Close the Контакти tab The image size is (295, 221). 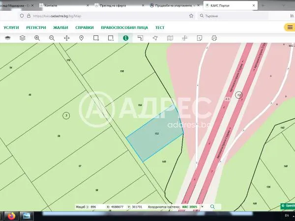88,5
